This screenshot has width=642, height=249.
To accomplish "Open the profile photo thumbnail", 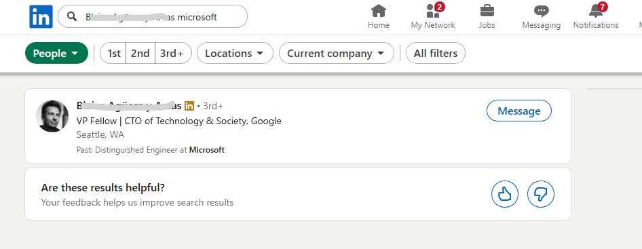I will click(x=52, y=116).
